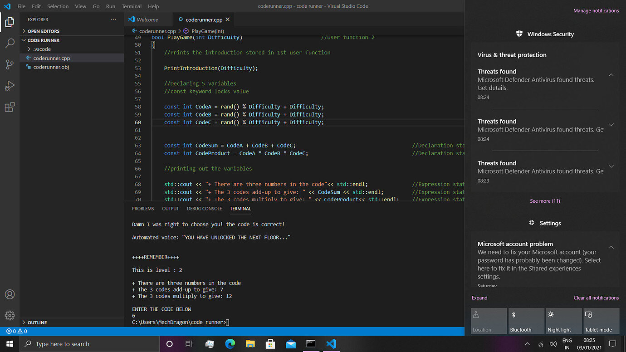Expand the Outline section
This screenshot has height=352, width=626.
pyautogui.click(x=37, y=323)
